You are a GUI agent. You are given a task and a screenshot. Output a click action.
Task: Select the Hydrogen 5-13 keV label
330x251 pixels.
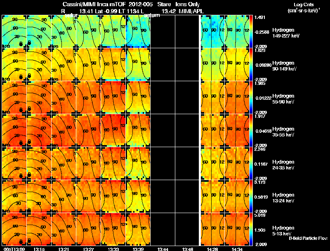click(x=283, y=231)
